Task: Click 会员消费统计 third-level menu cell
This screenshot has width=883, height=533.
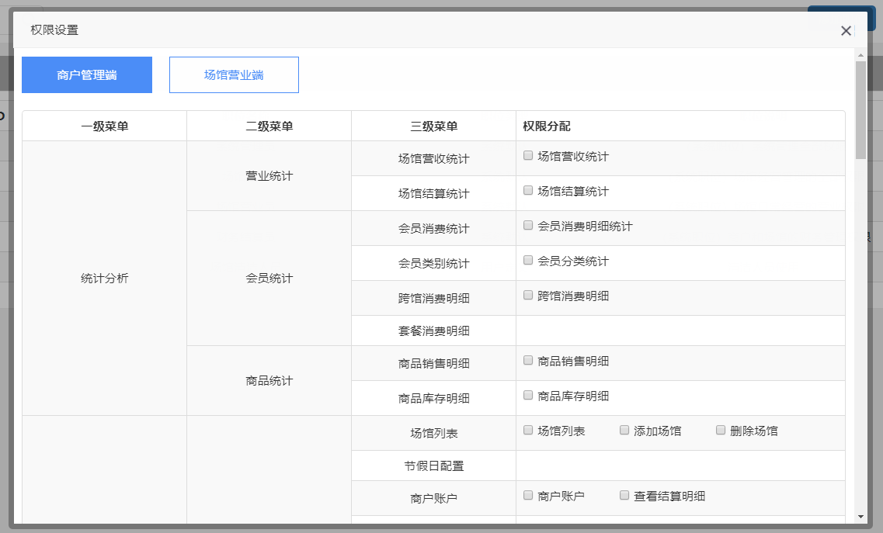Action: [433, 229]
